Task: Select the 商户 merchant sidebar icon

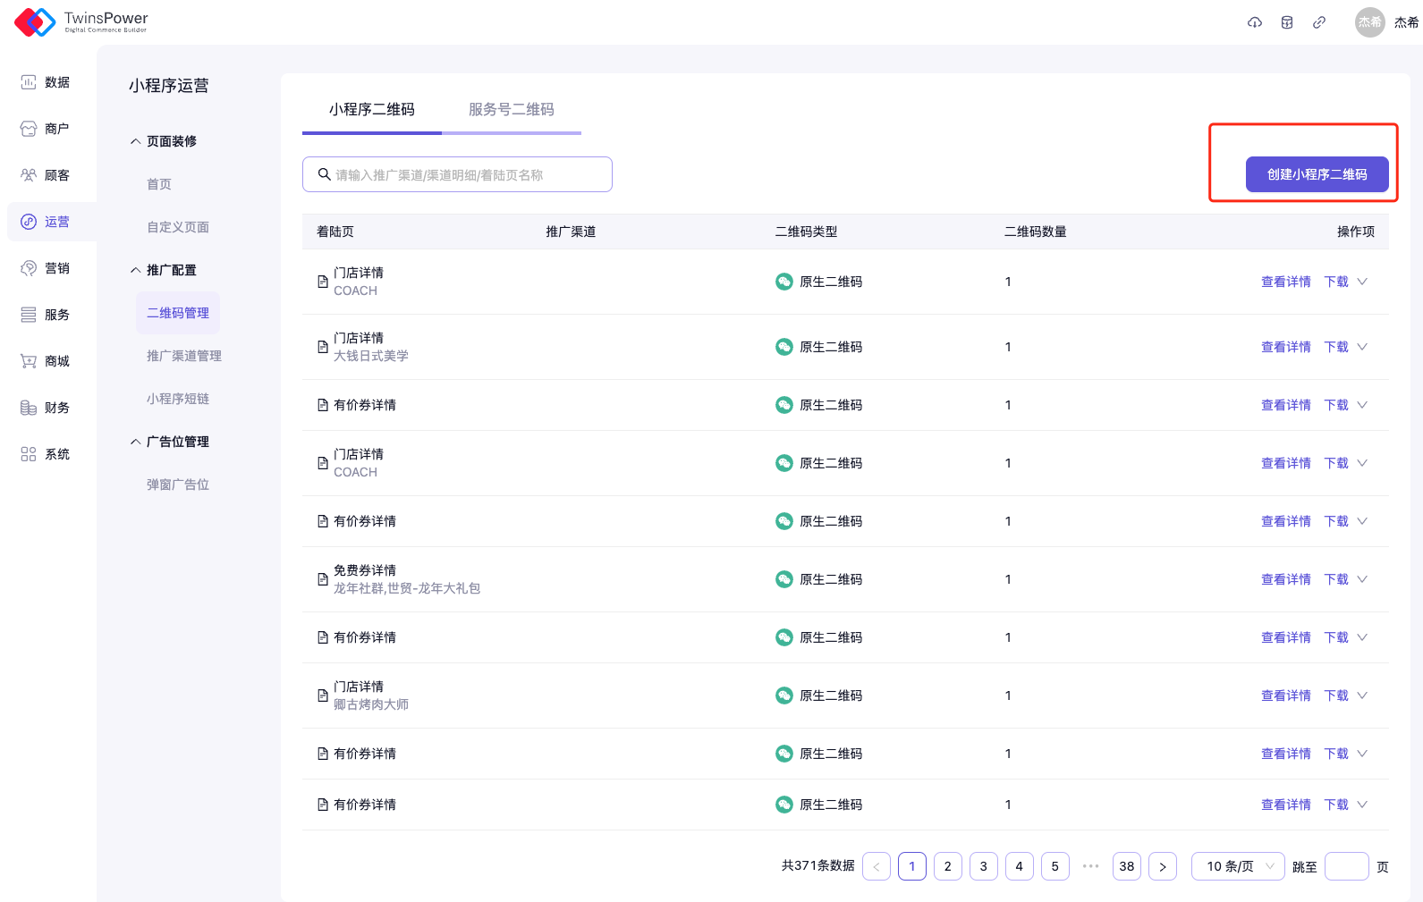Action: pos(29,129)
